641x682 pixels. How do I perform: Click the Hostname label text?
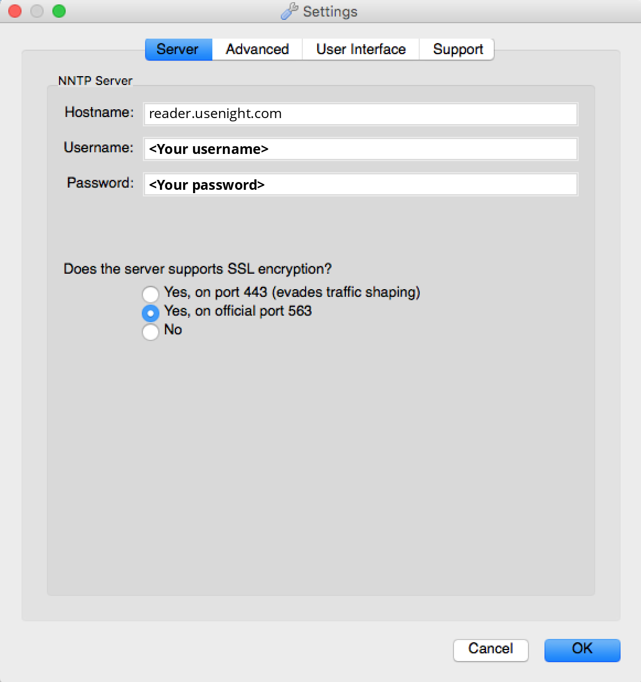tap(99, 112)
